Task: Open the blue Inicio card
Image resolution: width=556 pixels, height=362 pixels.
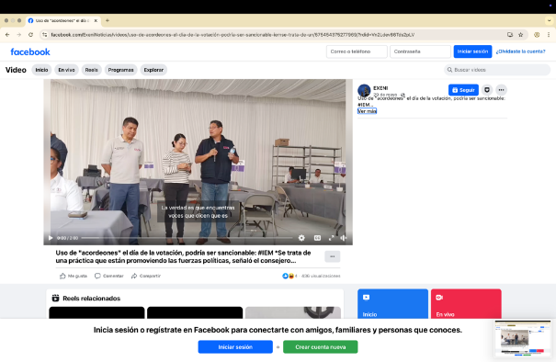Action: [x=392, y=304]
